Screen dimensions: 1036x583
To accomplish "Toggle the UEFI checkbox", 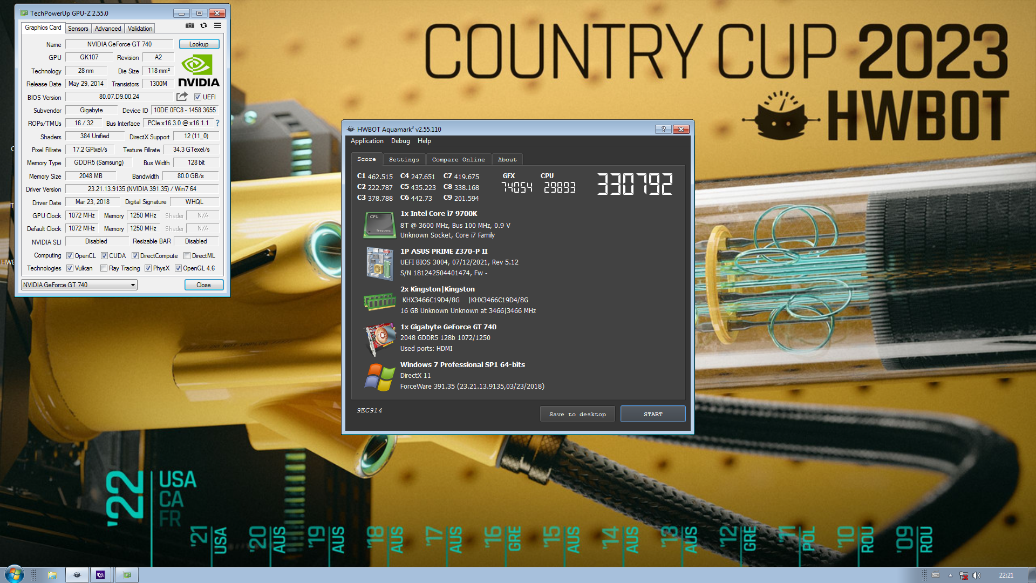I will click(197, 97).
